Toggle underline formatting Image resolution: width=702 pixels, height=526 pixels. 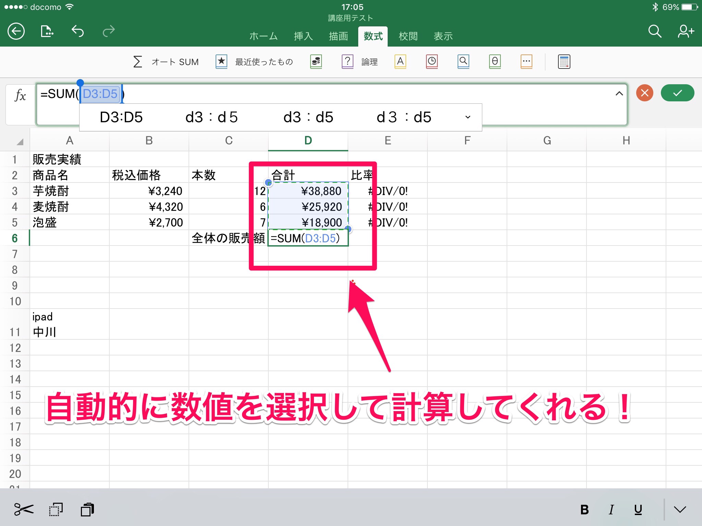click(x=638, y=510)
